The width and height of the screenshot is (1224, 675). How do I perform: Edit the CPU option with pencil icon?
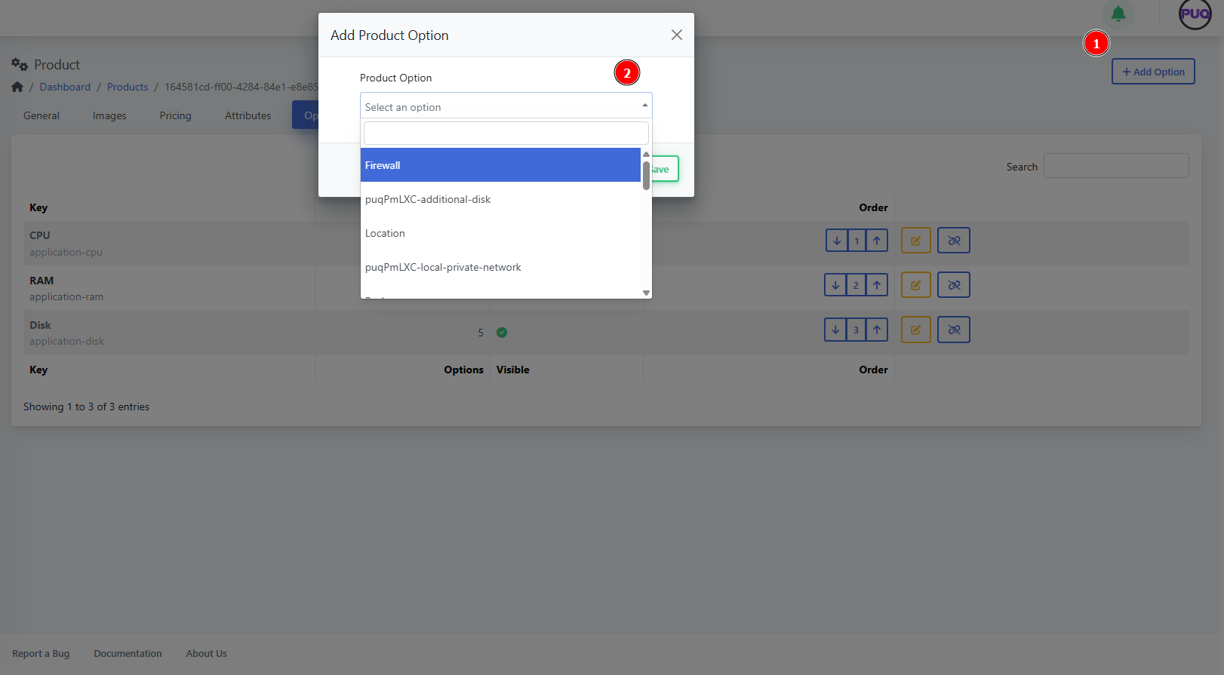click(915, 241)
